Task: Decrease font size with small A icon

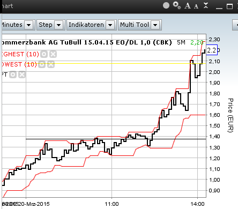Action: 196,6
